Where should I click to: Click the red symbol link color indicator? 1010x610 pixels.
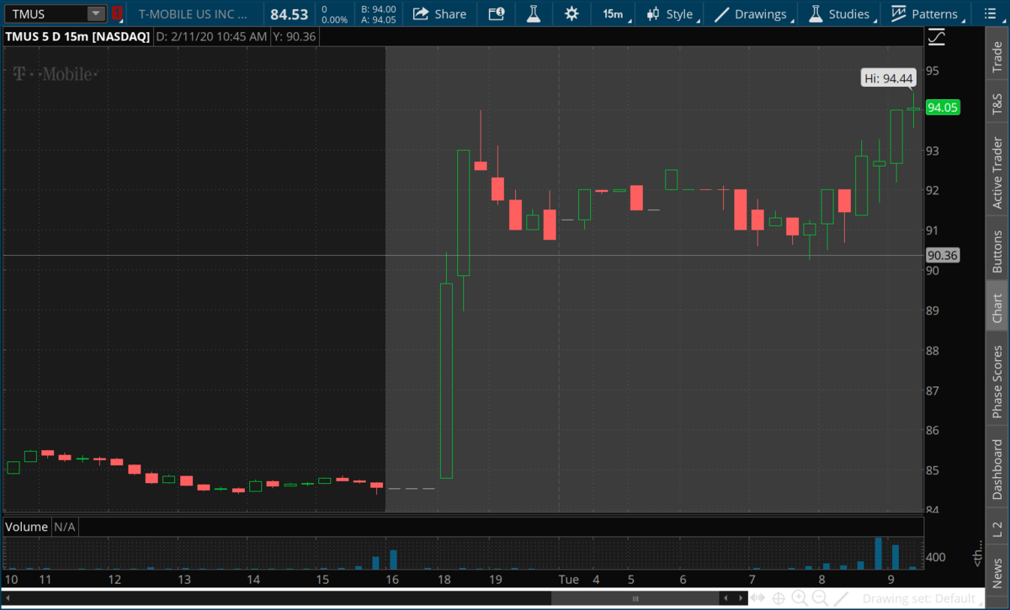117,13
